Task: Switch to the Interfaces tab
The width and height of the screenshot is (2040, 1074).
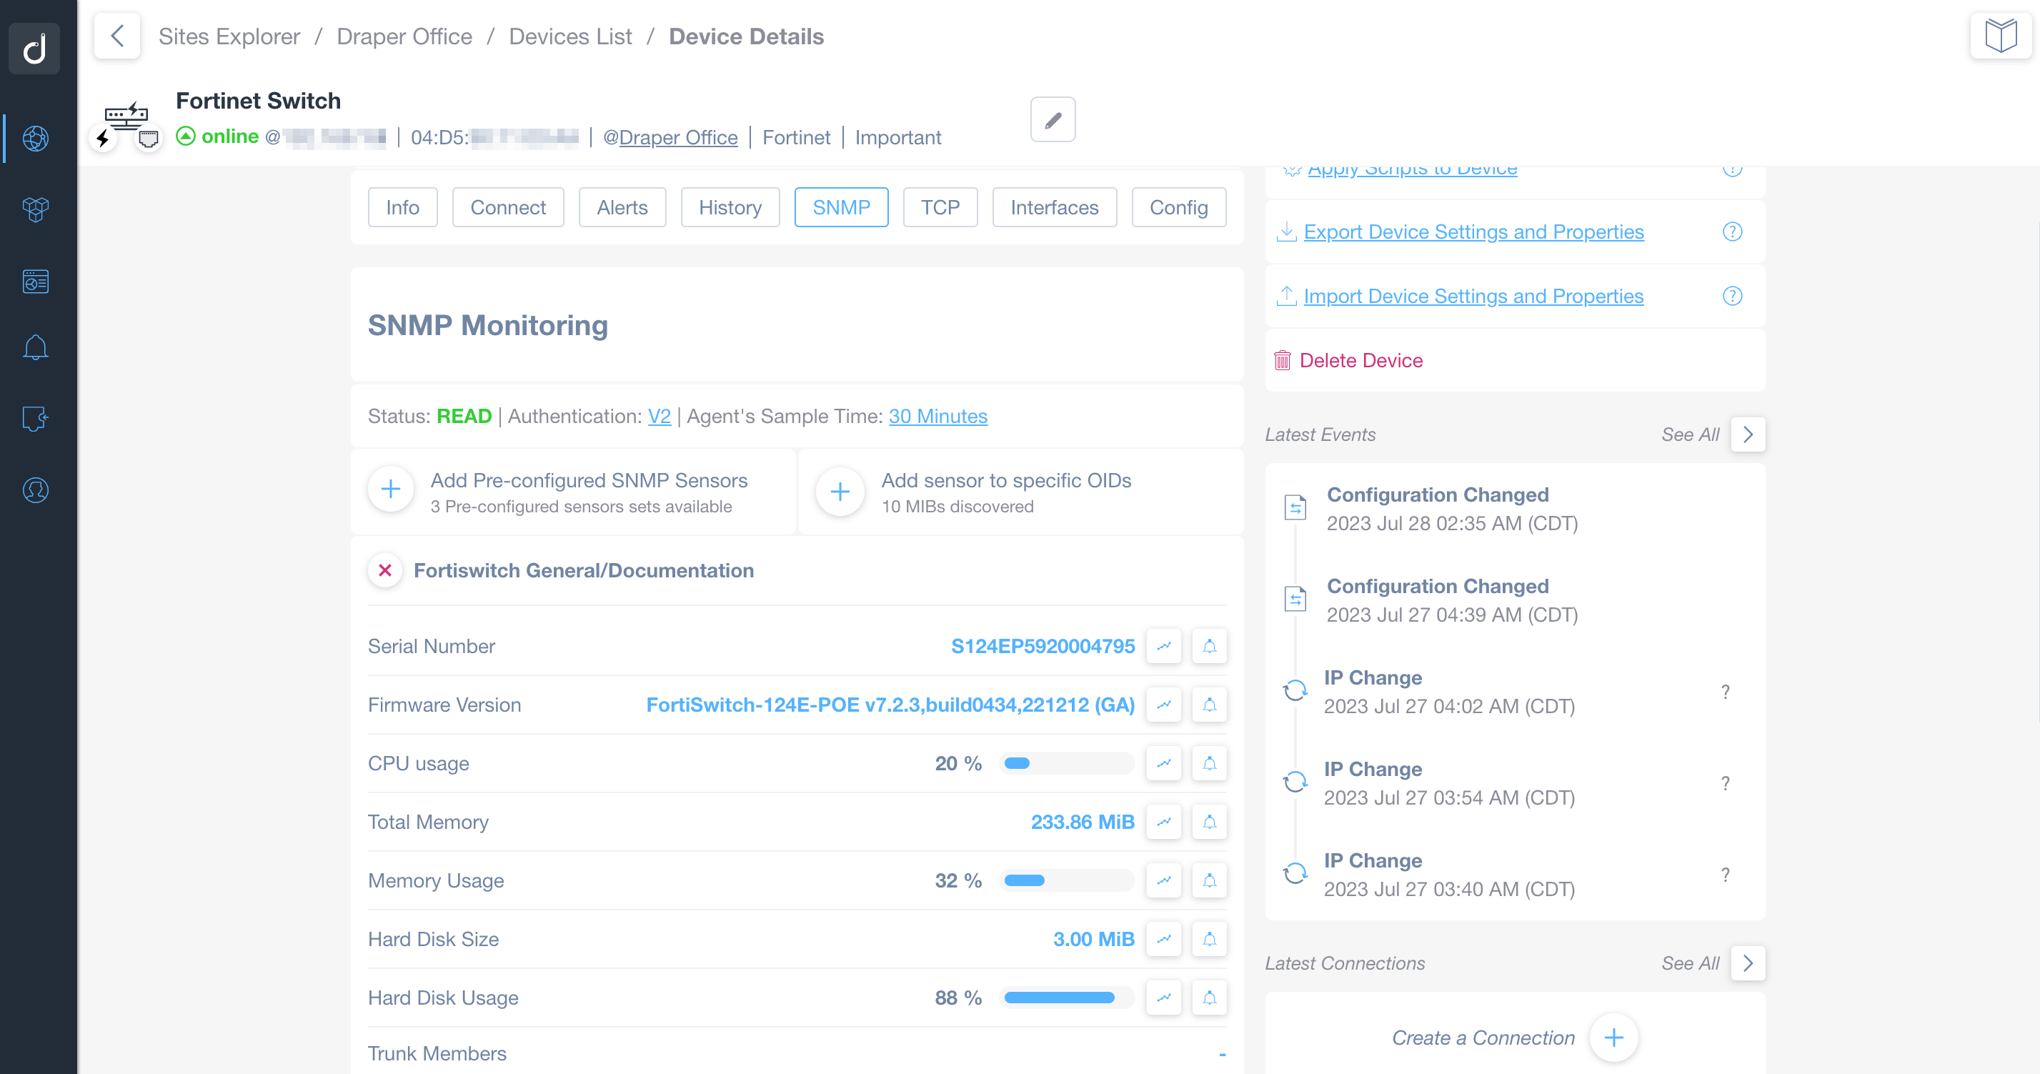Action: 1054,207
